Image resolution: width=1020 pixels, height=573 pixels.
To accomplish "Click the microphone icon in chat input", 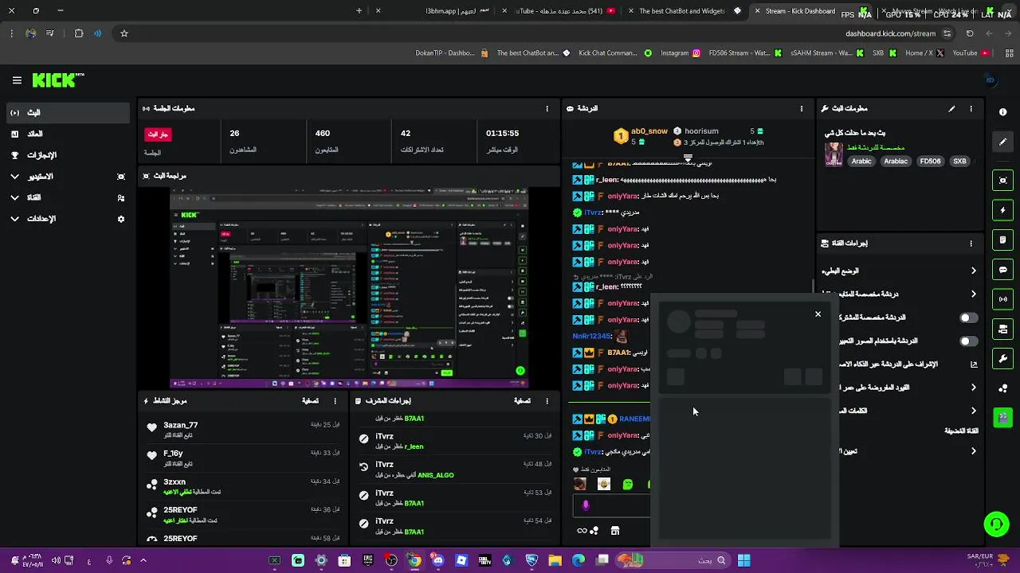I will (x=586, y=505).
